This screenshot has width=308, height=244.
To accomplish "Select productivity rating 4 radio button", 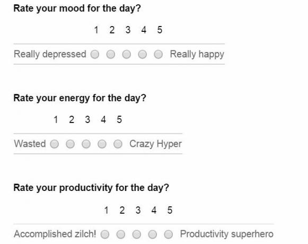I will (153, 234).
